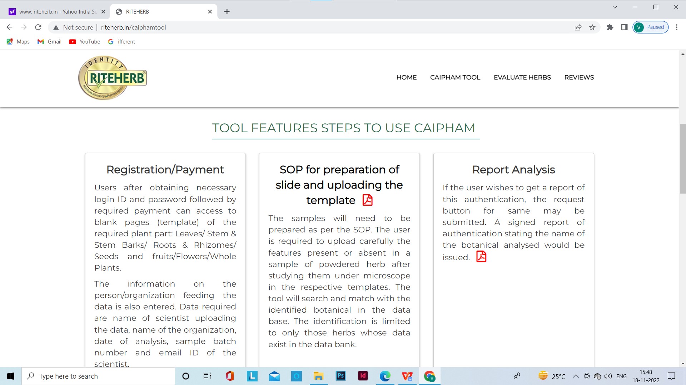The height and width of the screenshot is (385, 686).
Task: Open notification center icon
Action: click(x=671, y=376)
